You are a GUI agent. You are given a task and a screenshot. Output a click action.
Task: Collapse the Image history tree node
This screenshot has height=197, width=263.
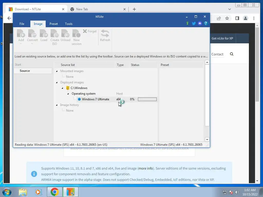pos(57,105)
